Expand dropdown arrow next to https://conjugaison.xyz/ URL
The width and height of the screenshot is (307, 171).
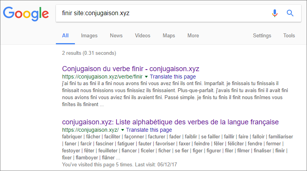click(123, 130)
